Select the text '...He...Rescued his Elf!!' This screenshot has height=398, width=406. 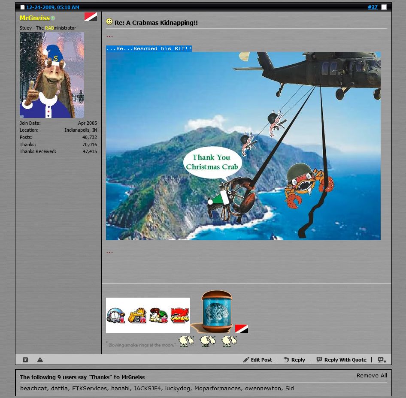149,48
